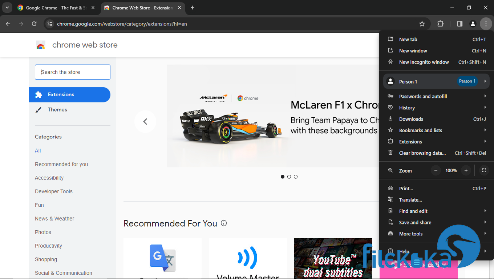Select the Chrome Web Store tab

pos(142,8)
